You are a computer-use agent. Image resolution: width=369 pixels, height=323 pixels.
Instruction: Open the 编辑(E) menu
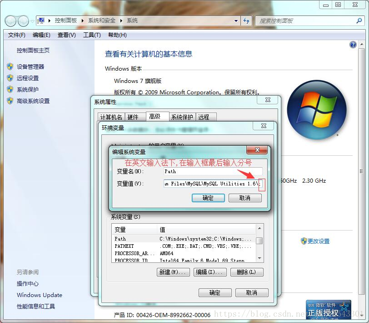point(41,35)
